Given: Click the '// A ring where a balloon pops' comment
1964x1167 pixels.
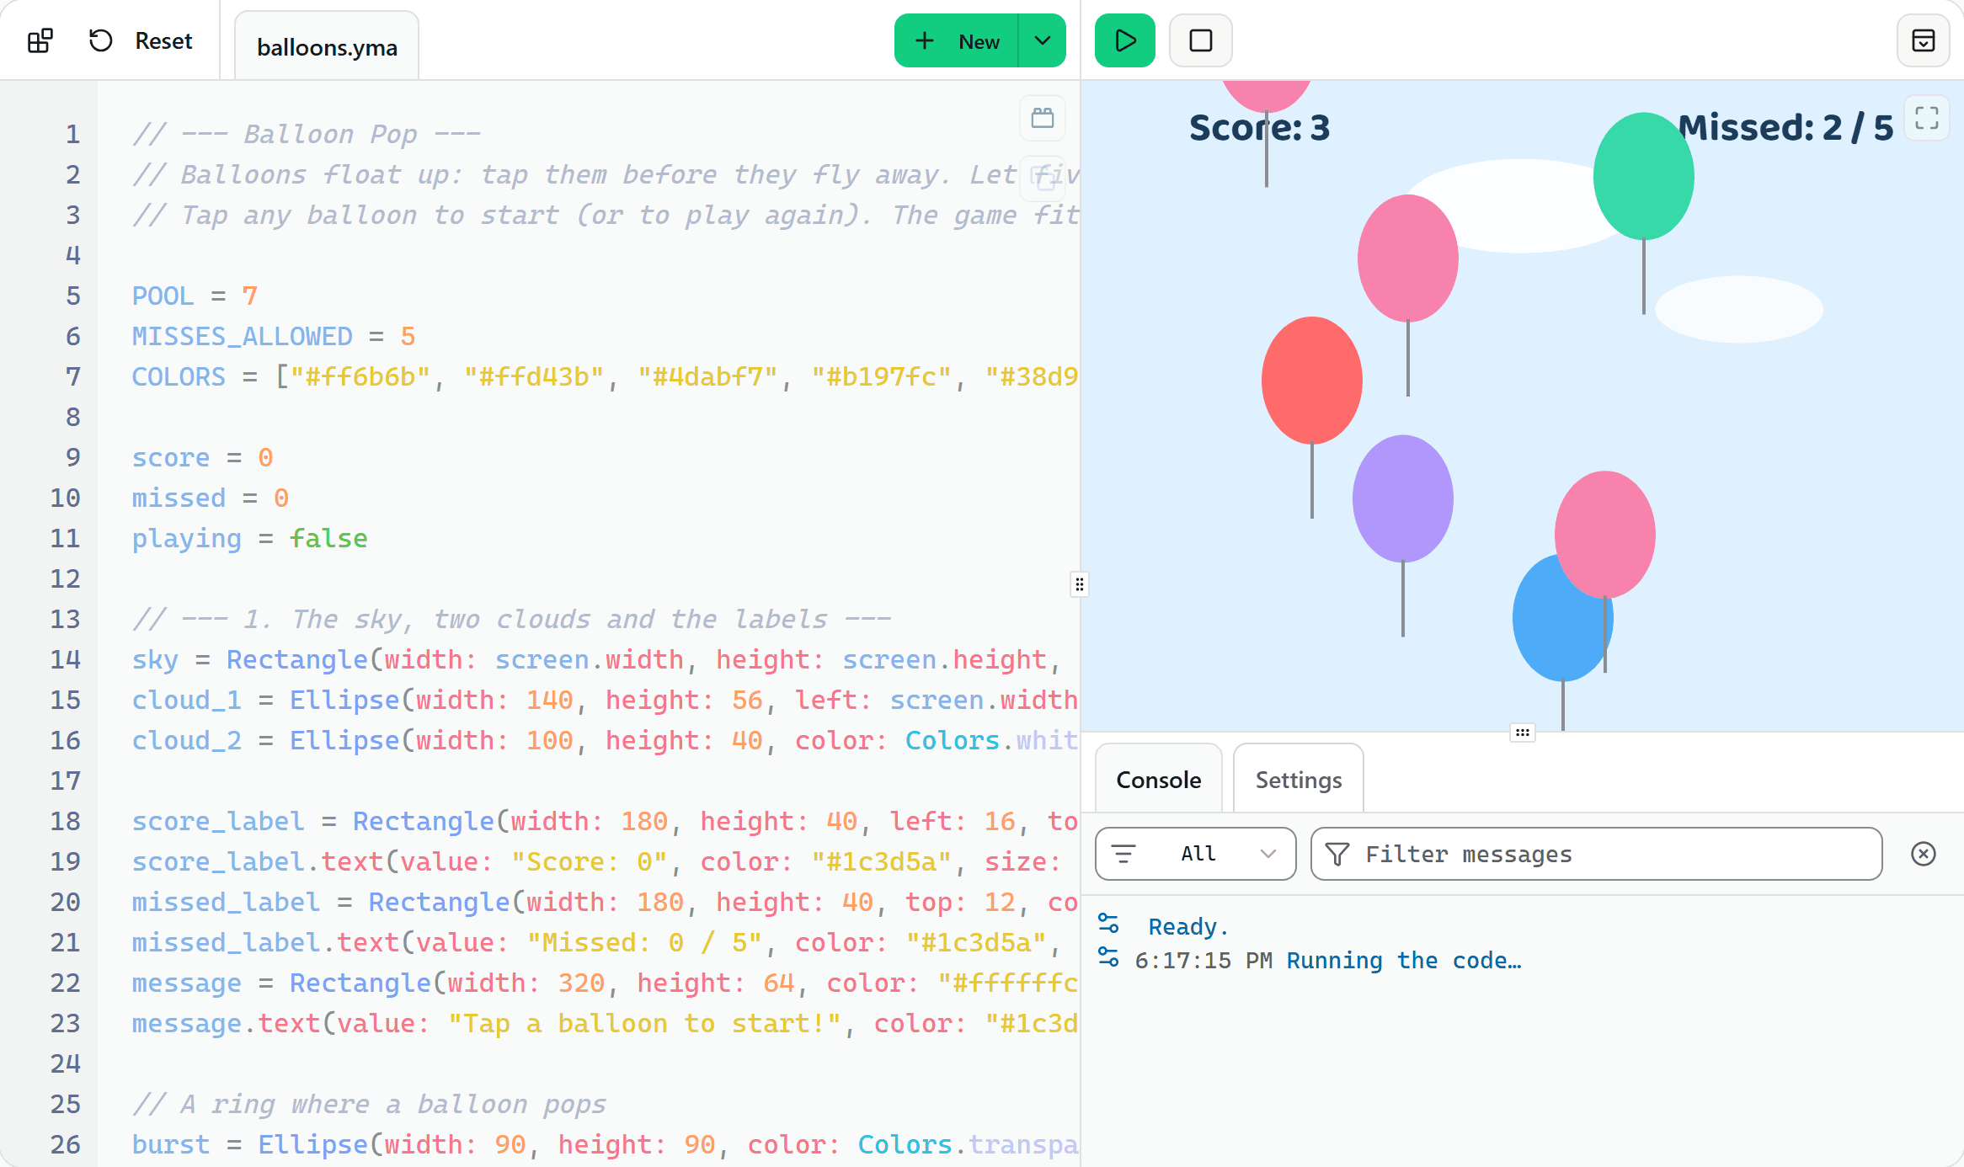Looking at the screenshot, I should (x=369, y=1104).
